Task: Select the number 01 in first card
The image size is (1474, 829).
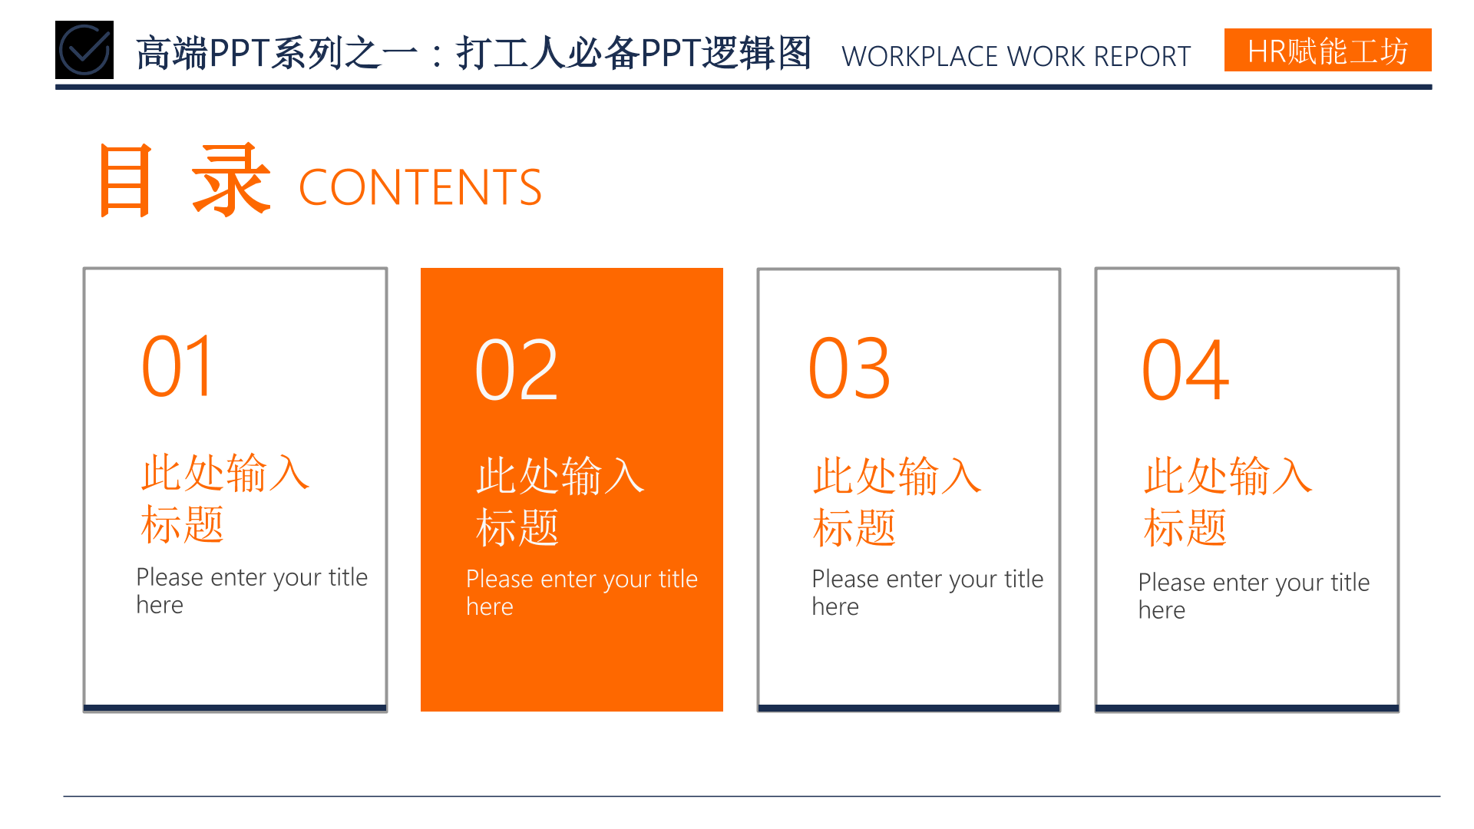Action: pos(177,367)
